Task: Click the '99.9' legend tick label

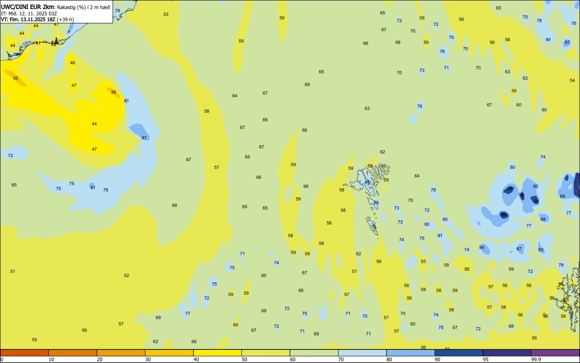Action: pos(536,359)
